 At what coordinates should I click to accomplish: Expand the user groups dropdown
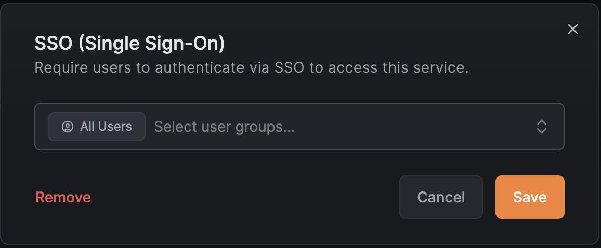[x=541, y=127]
